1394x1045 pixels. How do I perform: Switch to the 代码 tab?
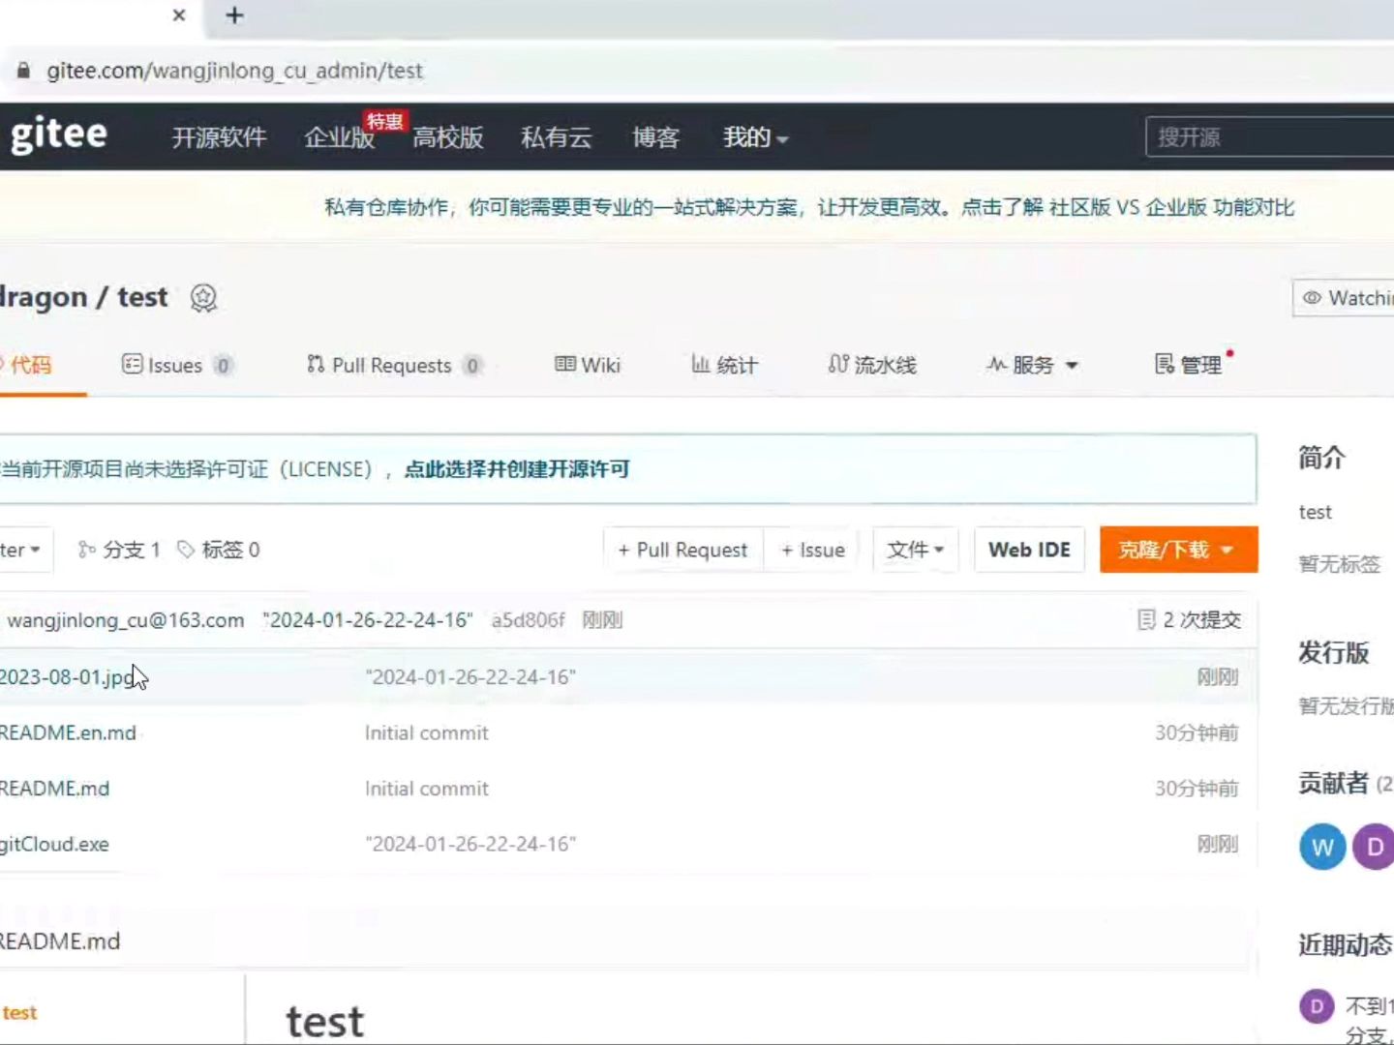pos(29,365)
